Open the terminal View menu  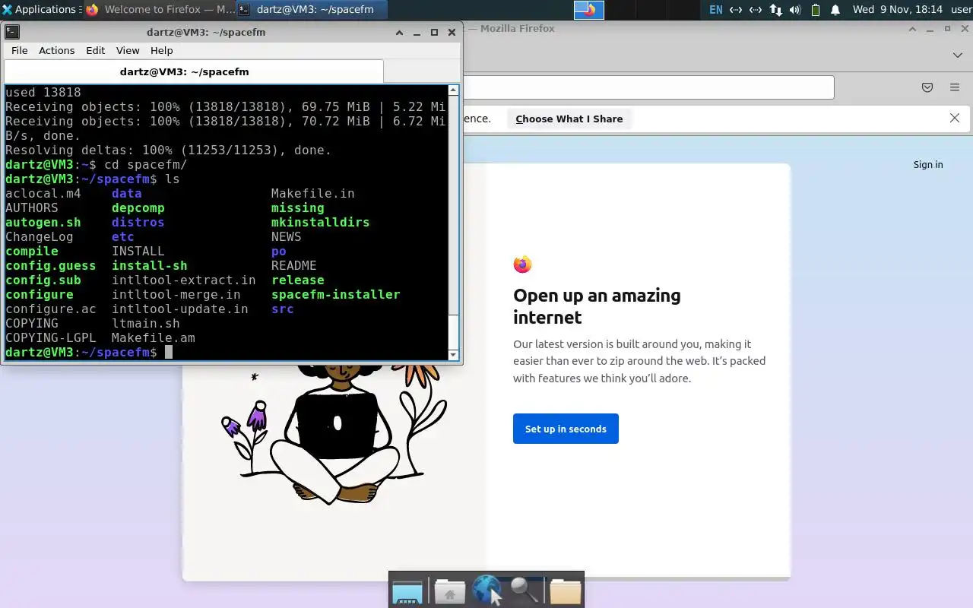click(128, 50)
